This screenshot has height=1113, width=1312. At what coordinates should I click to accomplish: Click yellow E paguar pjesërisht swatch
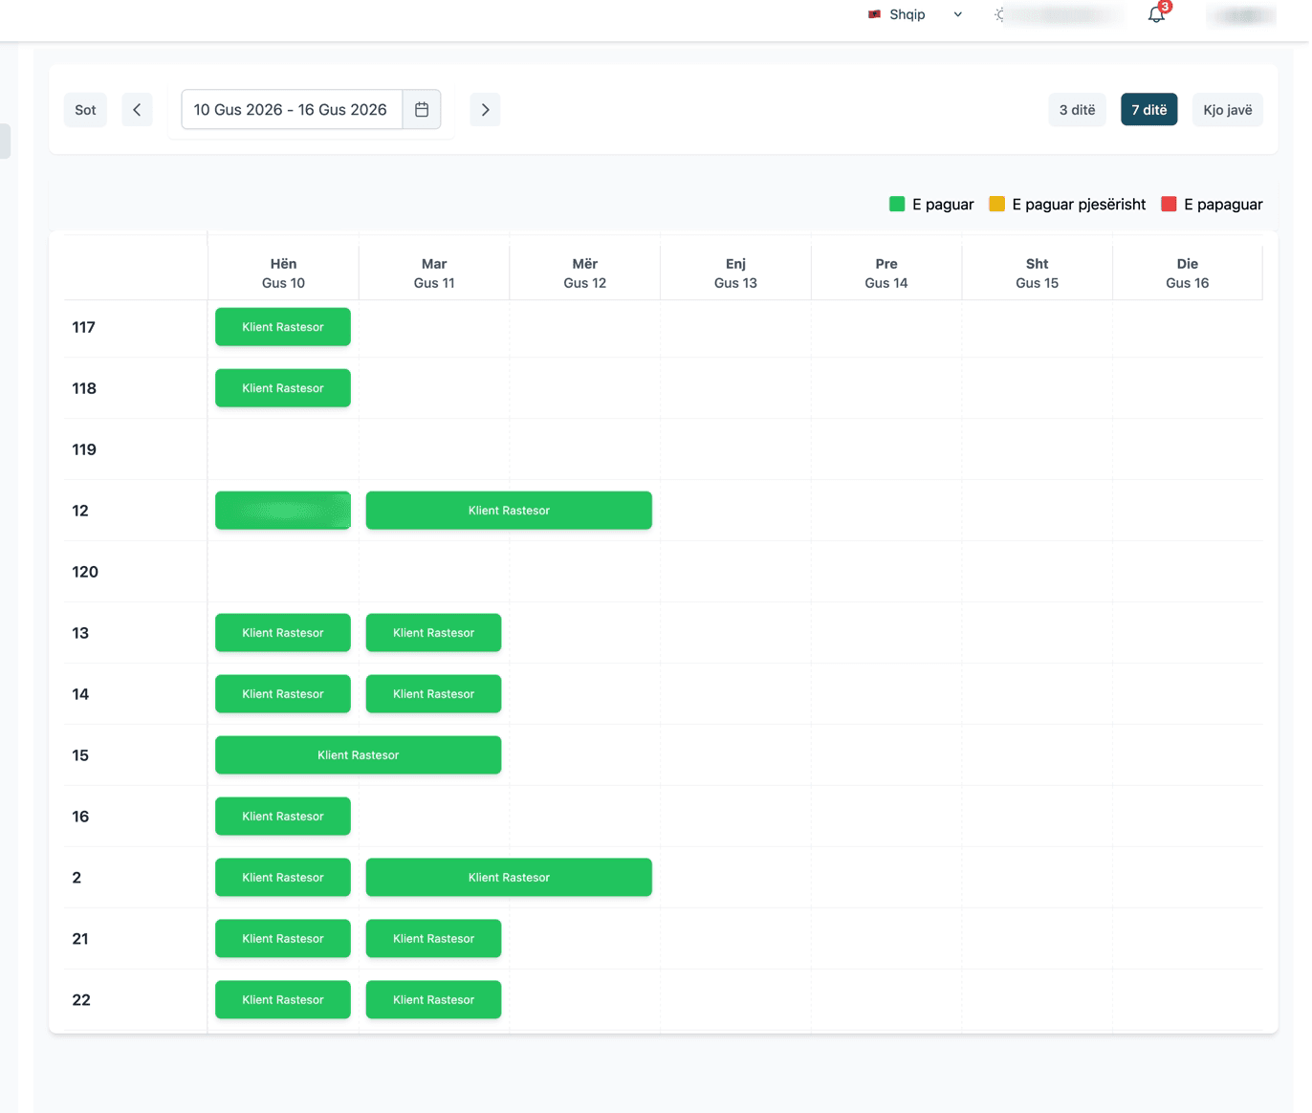click(x=996, y=204)
